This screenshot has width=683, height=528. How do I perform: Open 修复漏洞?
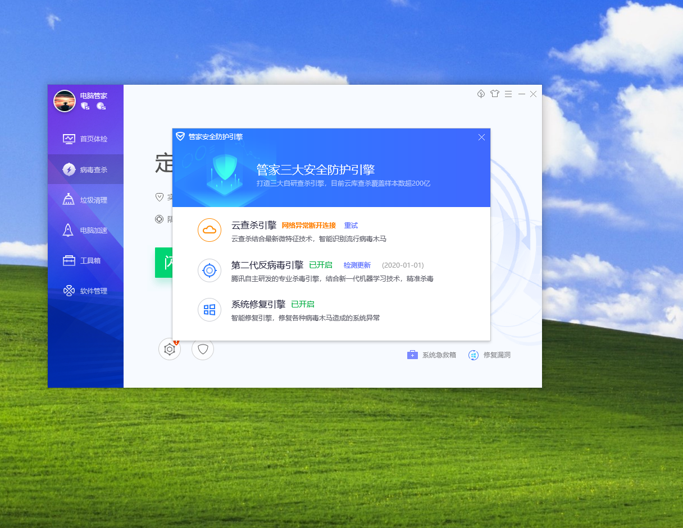click(489, 355)
